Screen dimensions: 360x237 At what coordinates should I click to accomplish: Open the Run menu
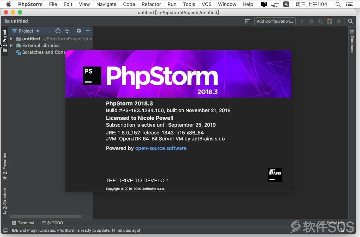pyautogui.click(x=172, y=4)
